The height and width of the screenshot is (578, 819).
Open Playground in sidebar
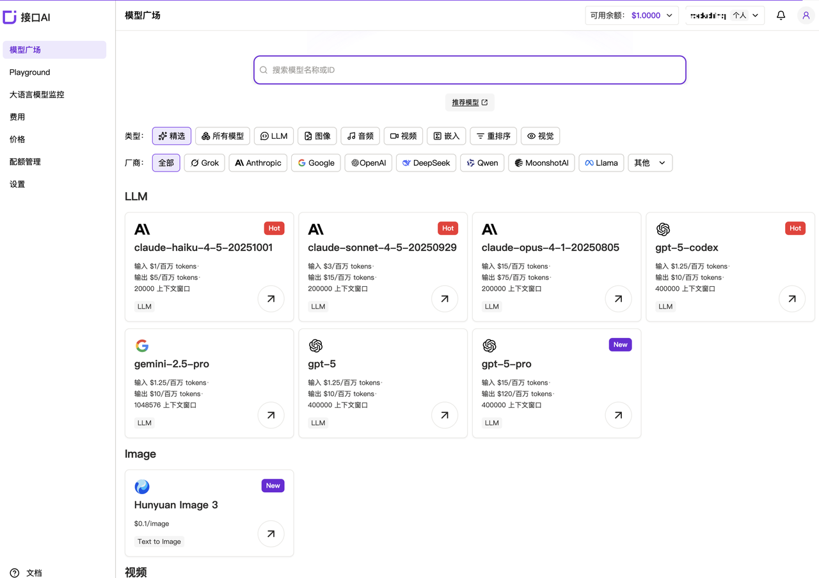(x=54, y=72)
